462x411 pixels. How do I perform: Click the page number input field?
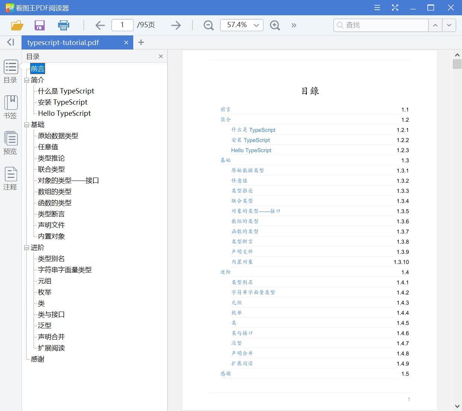tap(122, 25)
